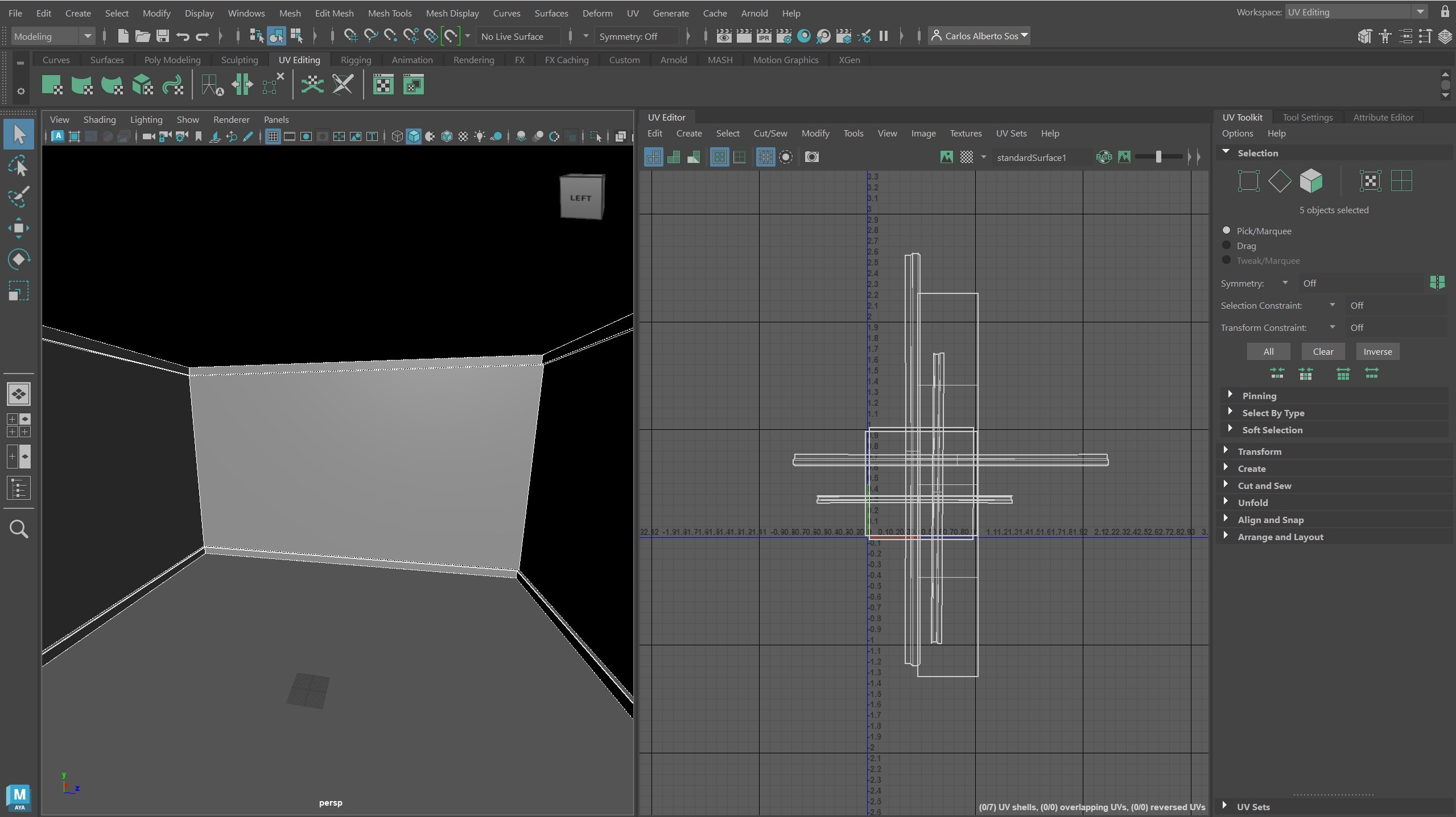The image size is (1456, 817).
Task: Switch to the Tool Settings tab
Action: pos(1307,117)
